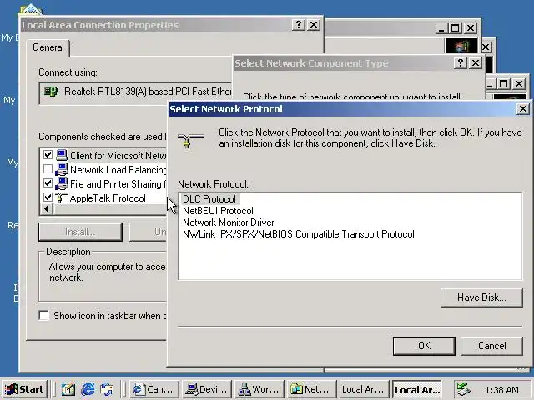Click File and Printer Sharing icon
This screenshot has width=534, height=400.
pyautogui.click(x=62, y=183)
